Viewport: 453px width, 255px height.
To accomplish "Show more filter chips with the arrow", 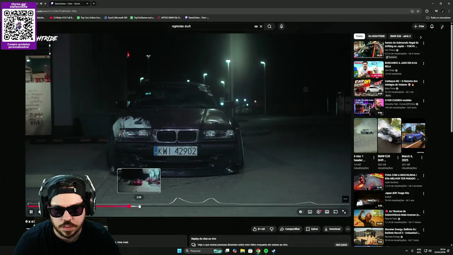I will 421,37.
